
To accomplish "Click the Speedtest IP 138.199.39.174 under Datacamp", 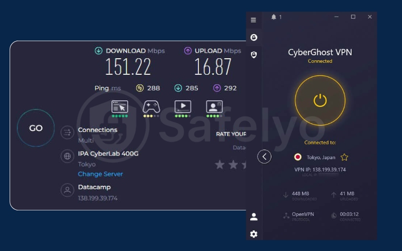I will click(97, 198).
